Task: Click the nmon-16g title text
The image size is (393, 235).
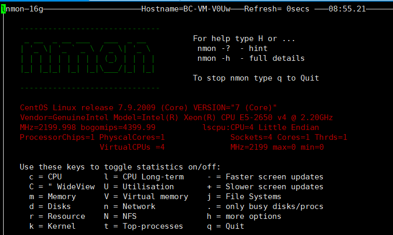Action: (24, 9)
